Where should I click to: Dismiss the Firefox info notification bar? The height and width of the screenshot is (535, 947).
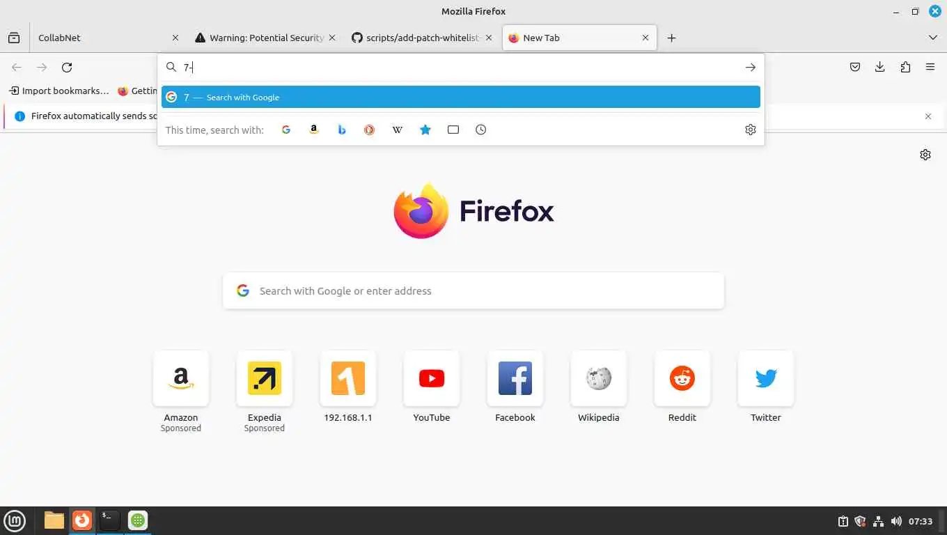928,116
